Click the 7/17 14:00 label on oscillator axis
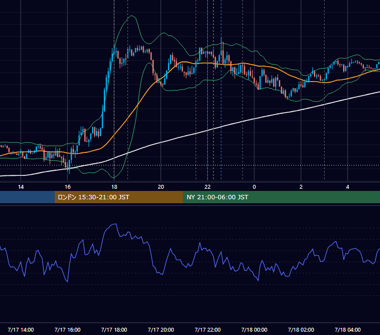The height and width of the screenshot is (335, 380). 21,329
